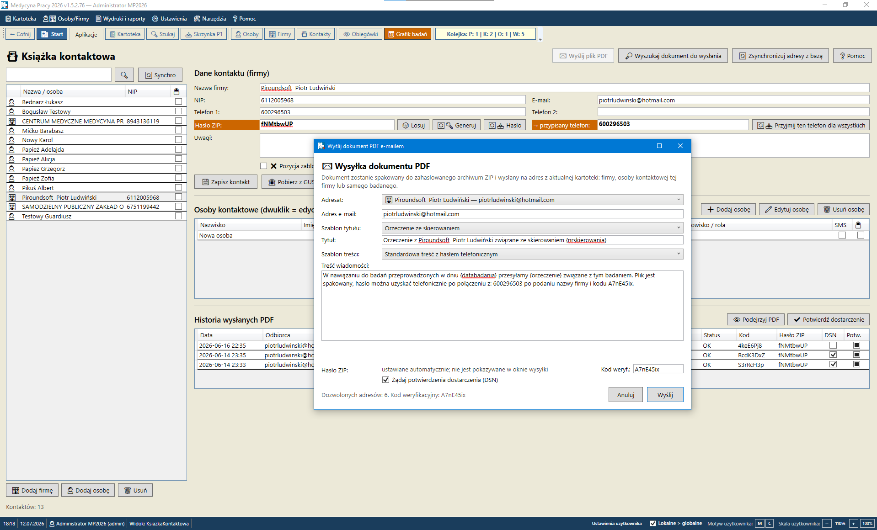
Task: Click the Anuluj button
Action: (x=626, y=395)
